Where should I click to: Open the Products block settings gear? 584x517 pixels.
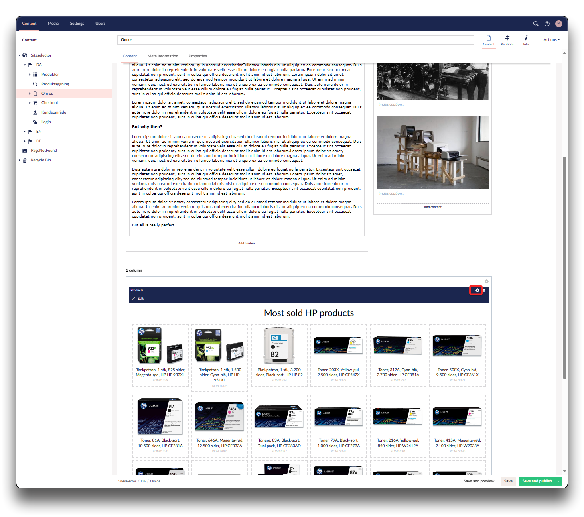(477, 290)
